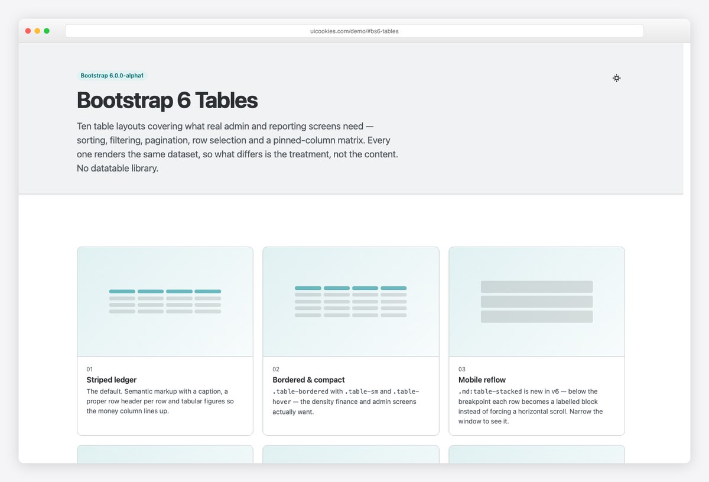Click the card number 03 label

pyautogui.click(x=462, y=369)
